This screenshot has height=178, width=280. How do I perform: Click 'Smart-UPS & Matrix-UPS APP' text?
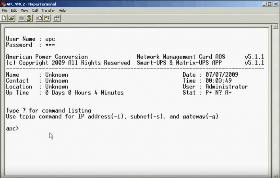coord(179,63)
